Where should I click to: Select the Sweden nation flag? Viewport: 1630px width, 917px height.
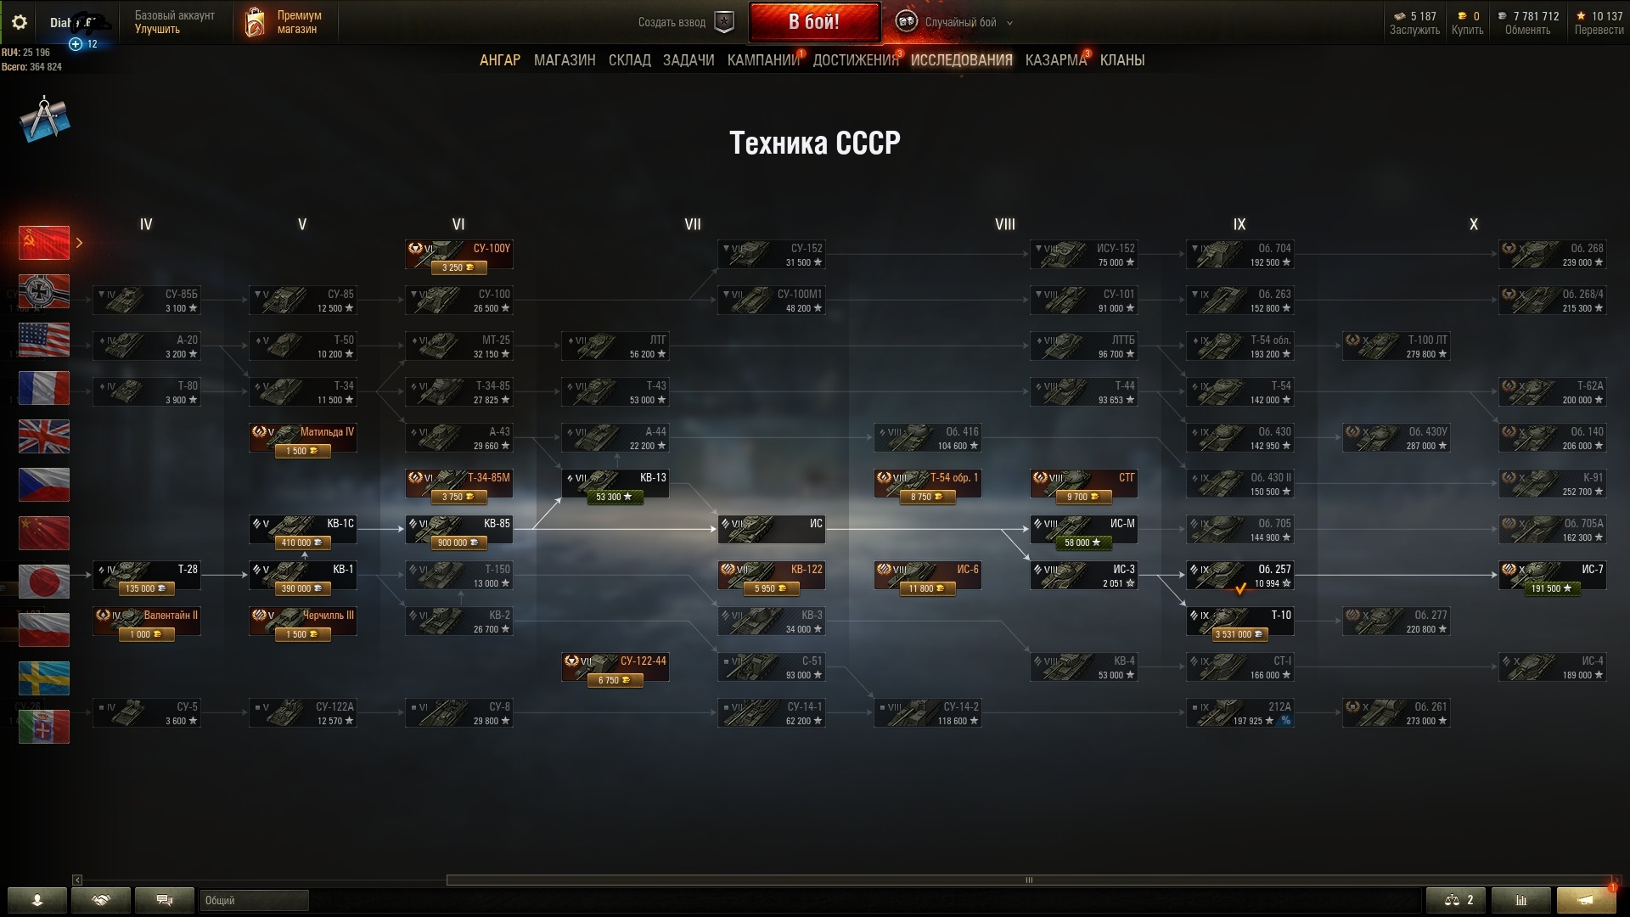44,678
